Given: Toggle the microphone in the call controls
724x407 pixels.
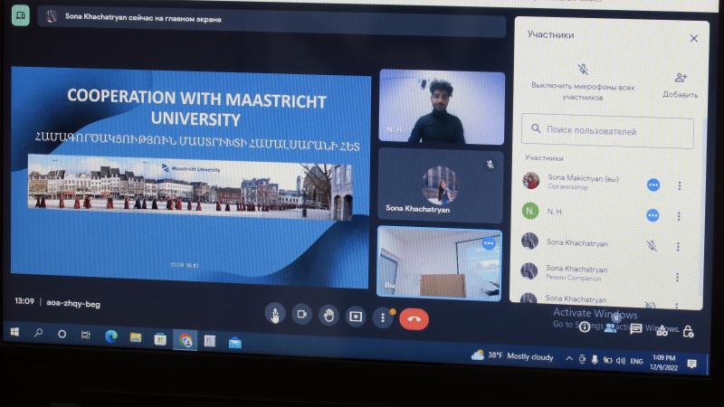Looking at the screenshot, I should point(275,314).
